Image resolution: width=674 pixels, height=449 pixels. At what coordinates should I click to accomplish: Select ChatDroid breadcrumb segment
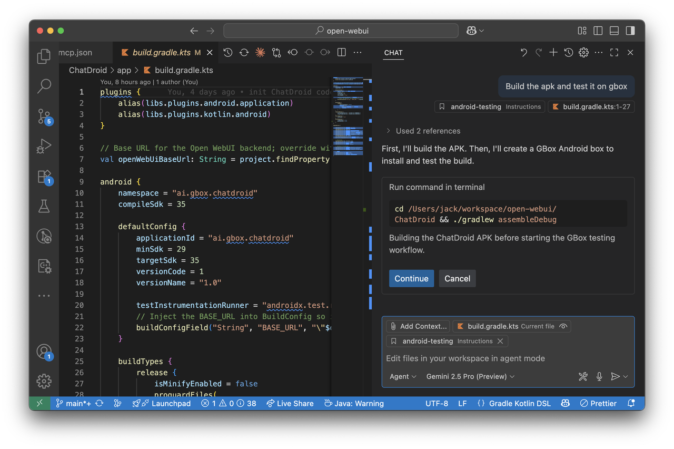click(x=88, y=70)
